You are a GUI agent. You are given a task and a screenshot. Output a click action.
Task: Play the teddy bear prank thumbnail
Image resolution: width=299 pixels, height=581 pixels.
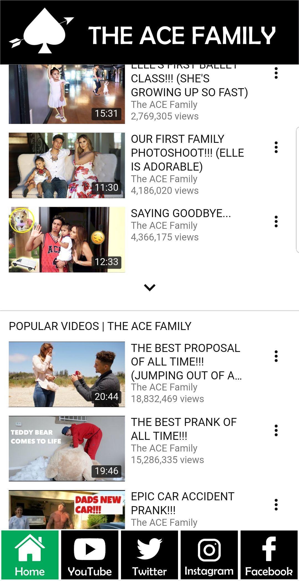pos(67,448)
